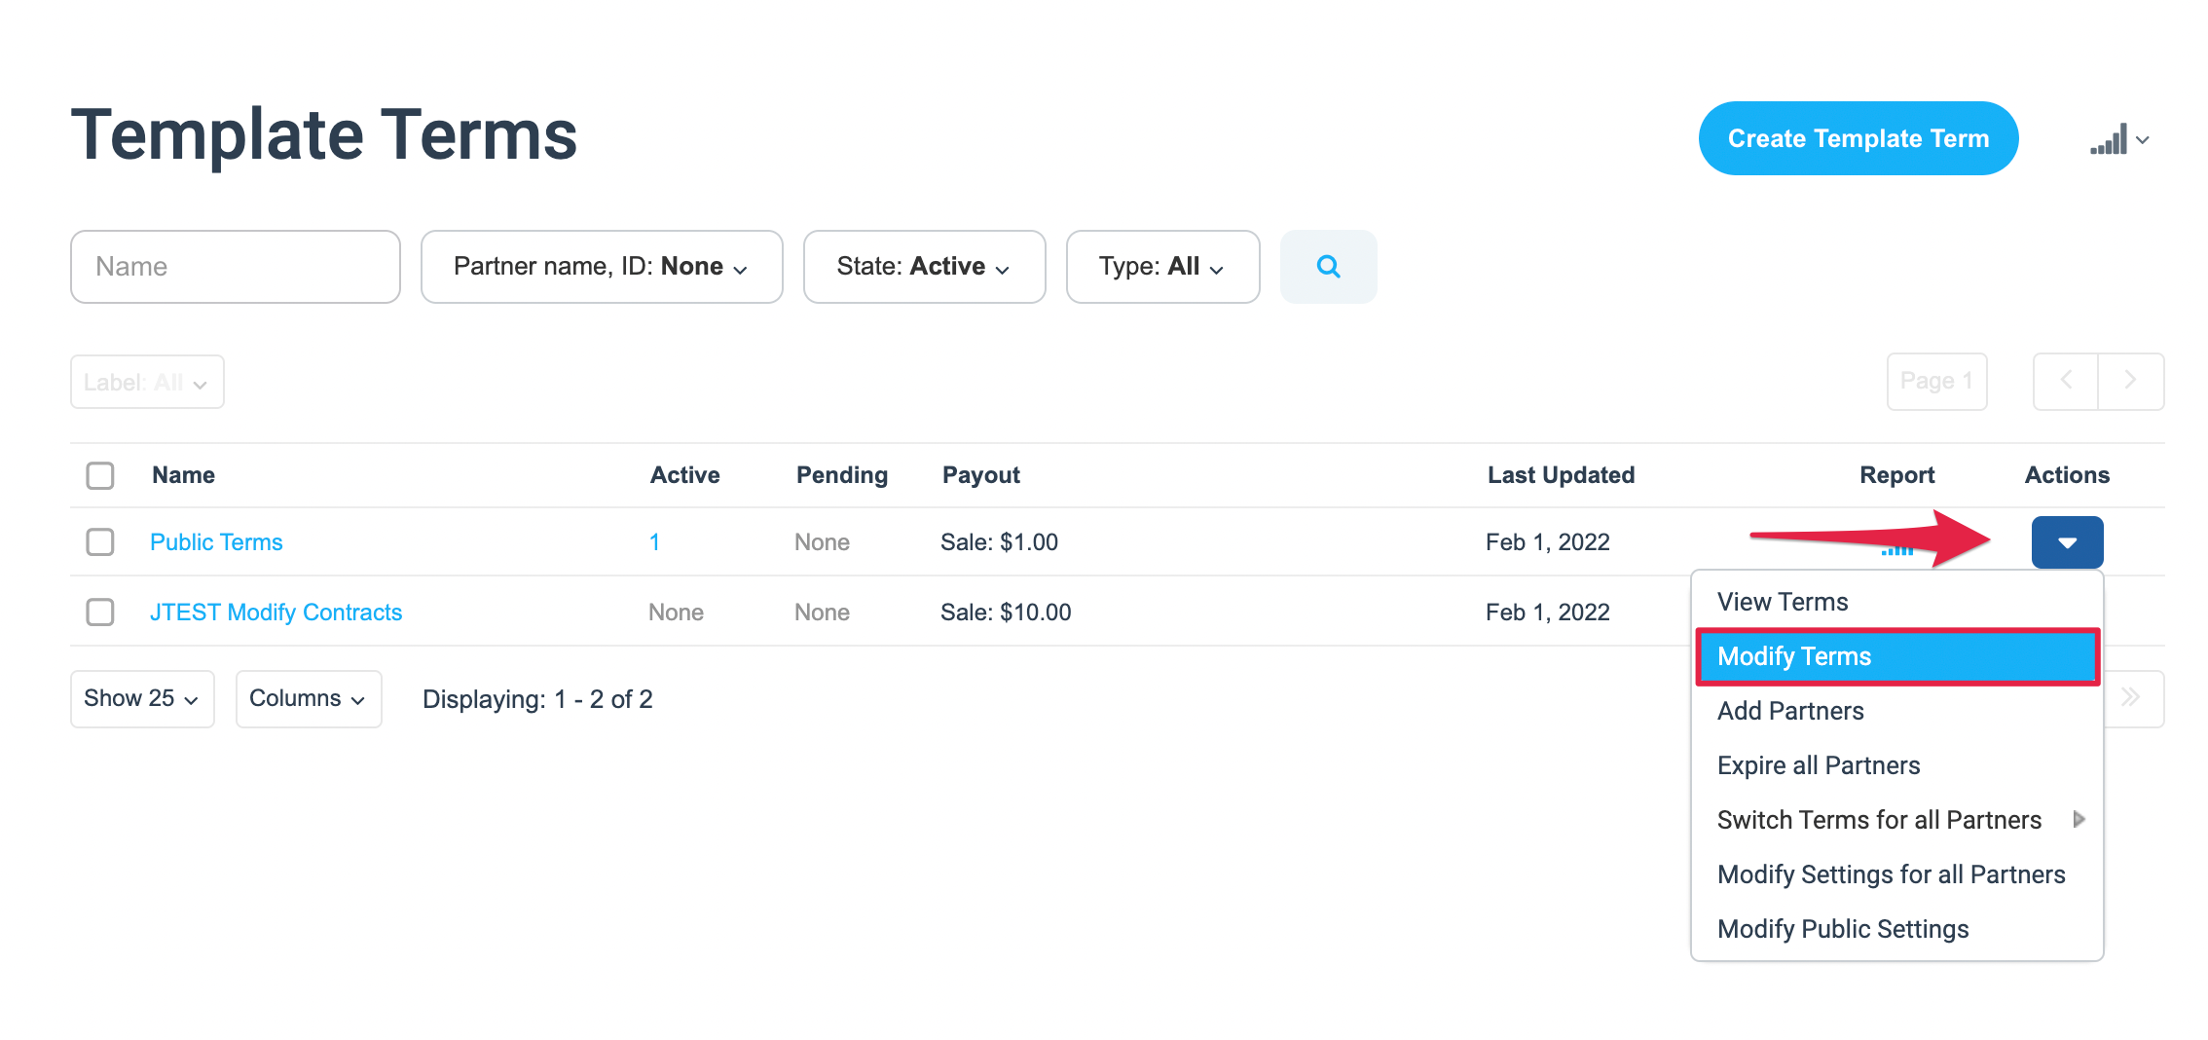This screenshot has height=1040, width=2208.
Task: Click the Name column header
Action: pos(183,475)
